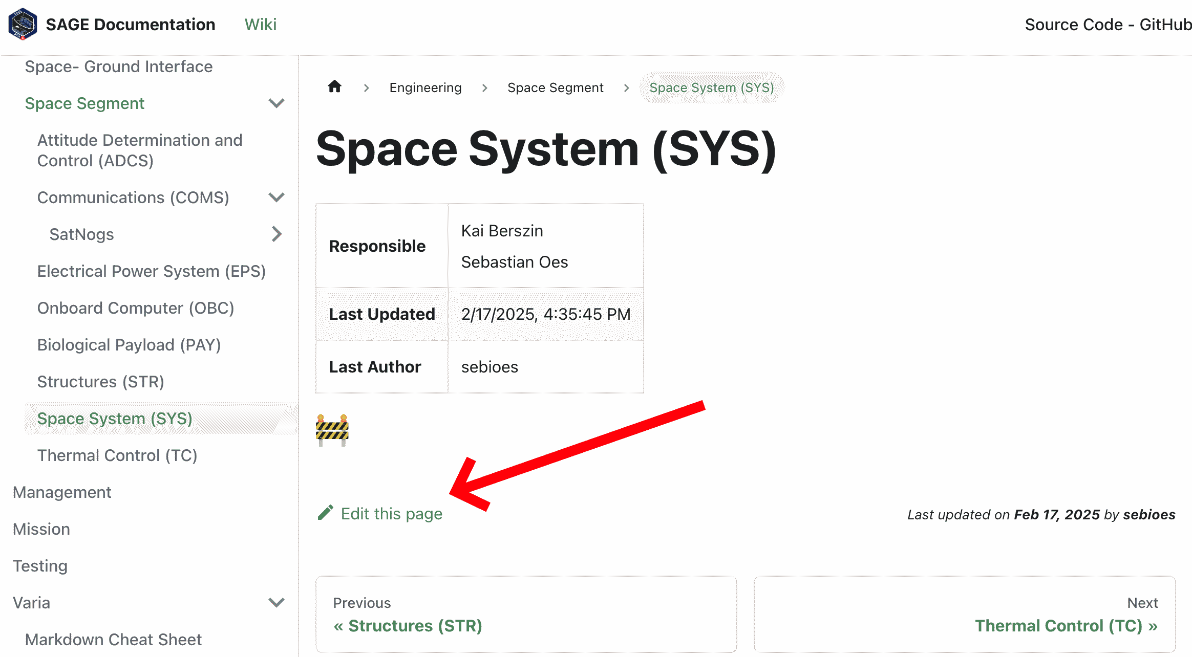Image resolution: width=1192 pixels, height=657 pixels.
Task: Open Onboard Computer (OBC) sidebar item
Action: [x=136, y=308]
